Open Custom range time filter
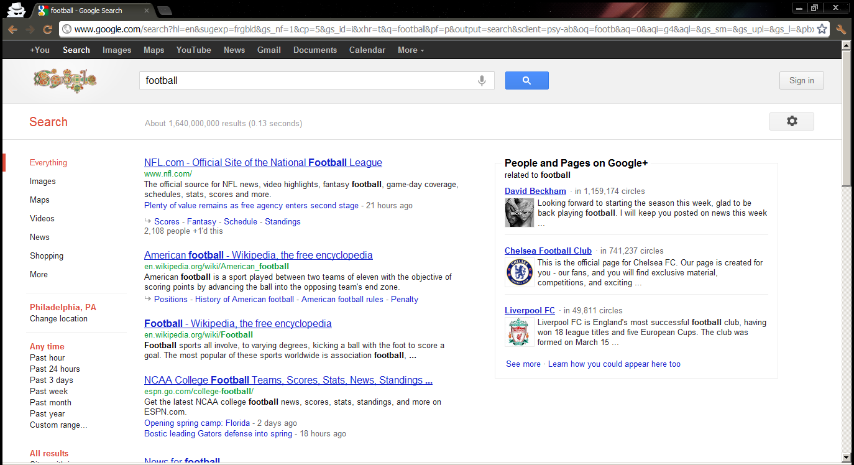Image resolution: width=854 pixels, height=465 pixels. (x=58, y=425)
